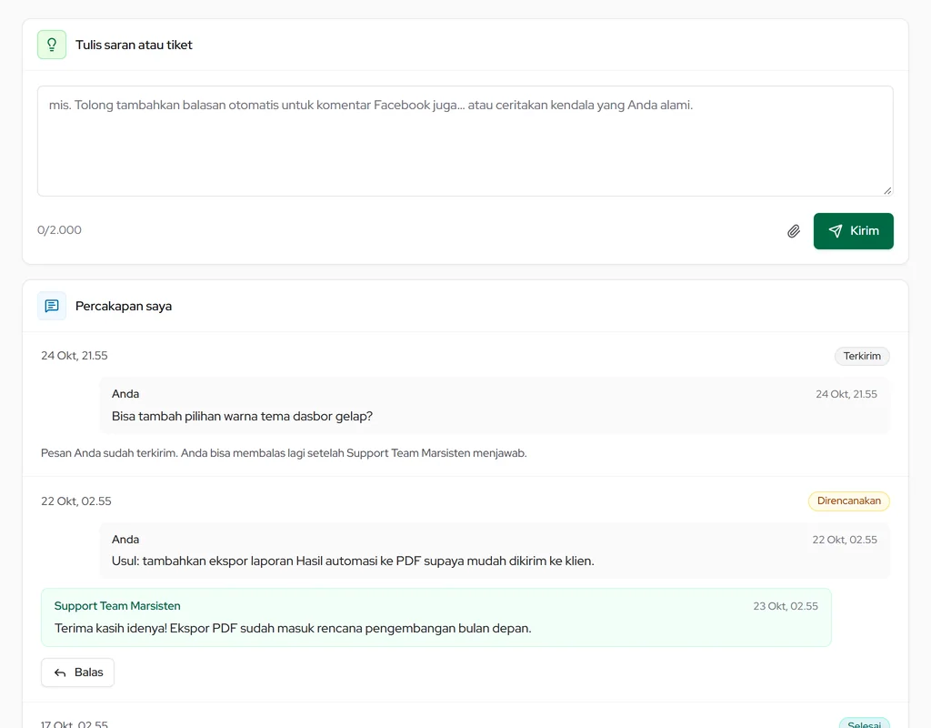931x728 pixels.
Task: Click the 17 Okt, 02.55 conversation date
Action: (x=75, y=723)
